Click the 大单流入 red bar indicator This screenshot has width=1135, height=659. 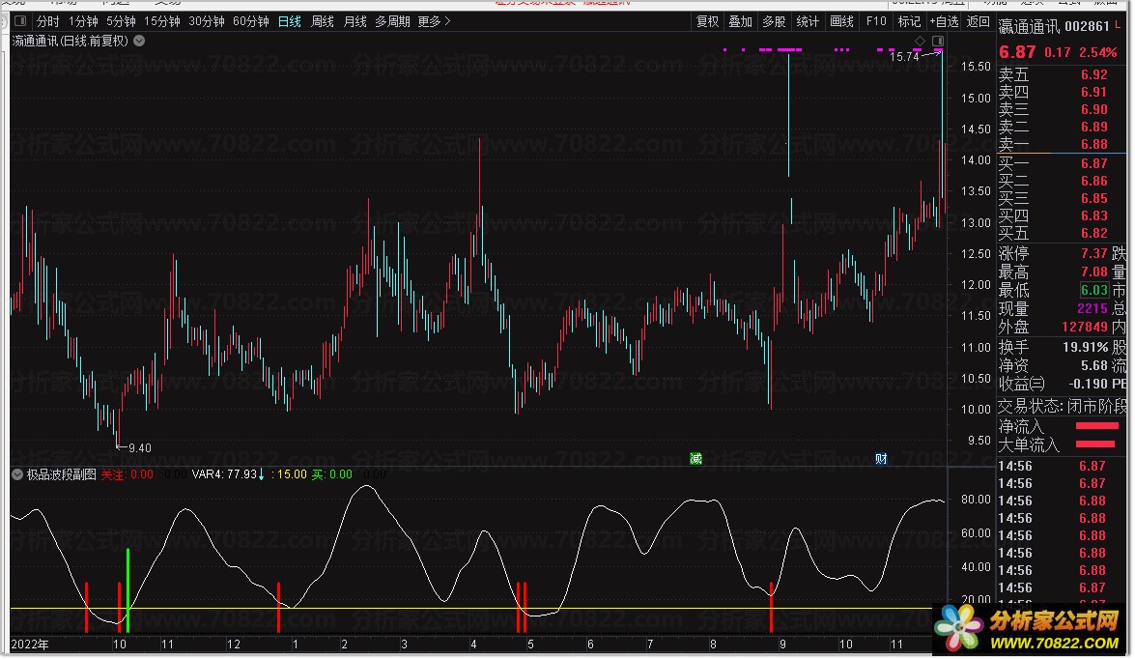point(1095,444)
